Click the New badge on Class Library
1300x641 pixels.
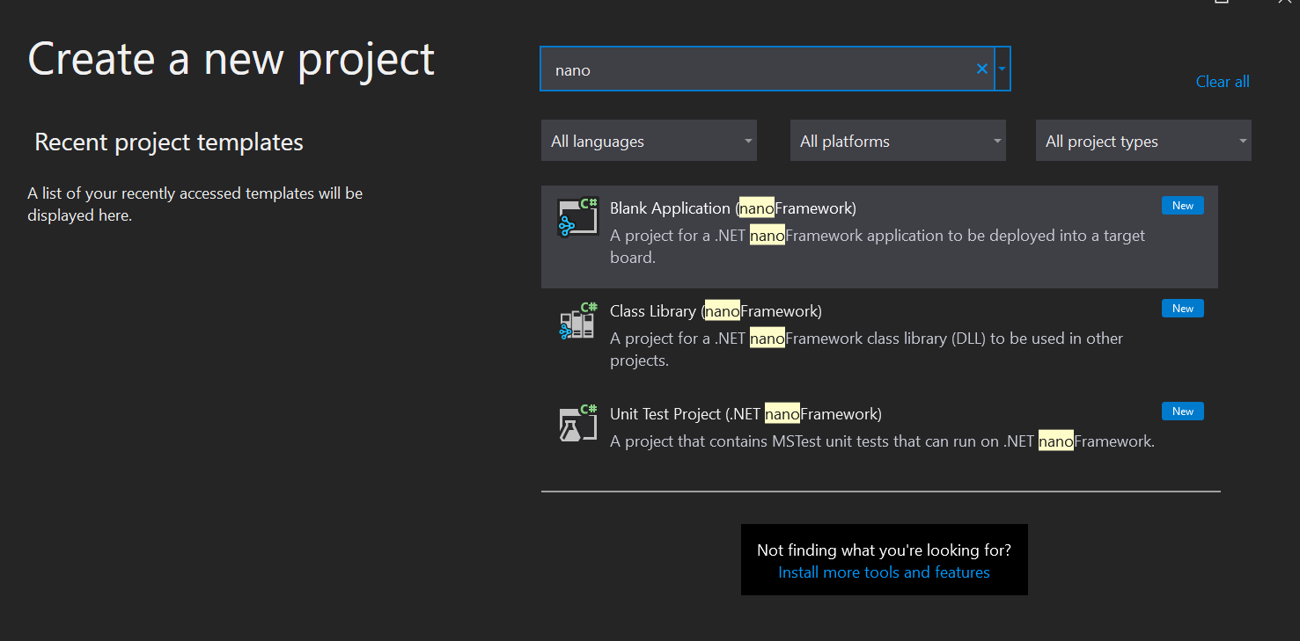[x=1183, y=309]
